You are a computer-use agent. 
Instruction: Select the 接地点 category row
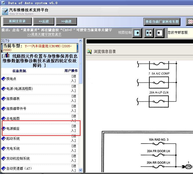point(11,79)
